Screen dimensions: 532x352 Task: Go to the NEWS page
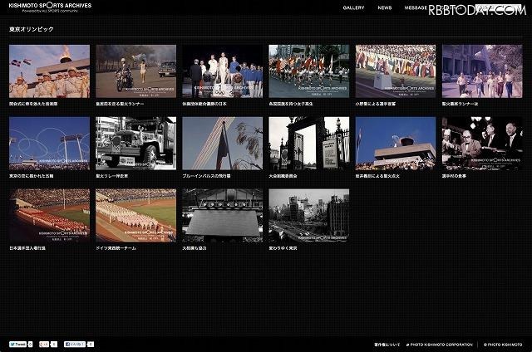[385, 7]
